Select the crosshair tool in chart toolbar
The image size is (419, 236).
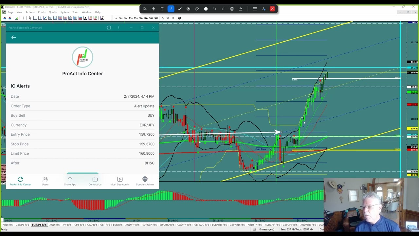coord(23,18)
